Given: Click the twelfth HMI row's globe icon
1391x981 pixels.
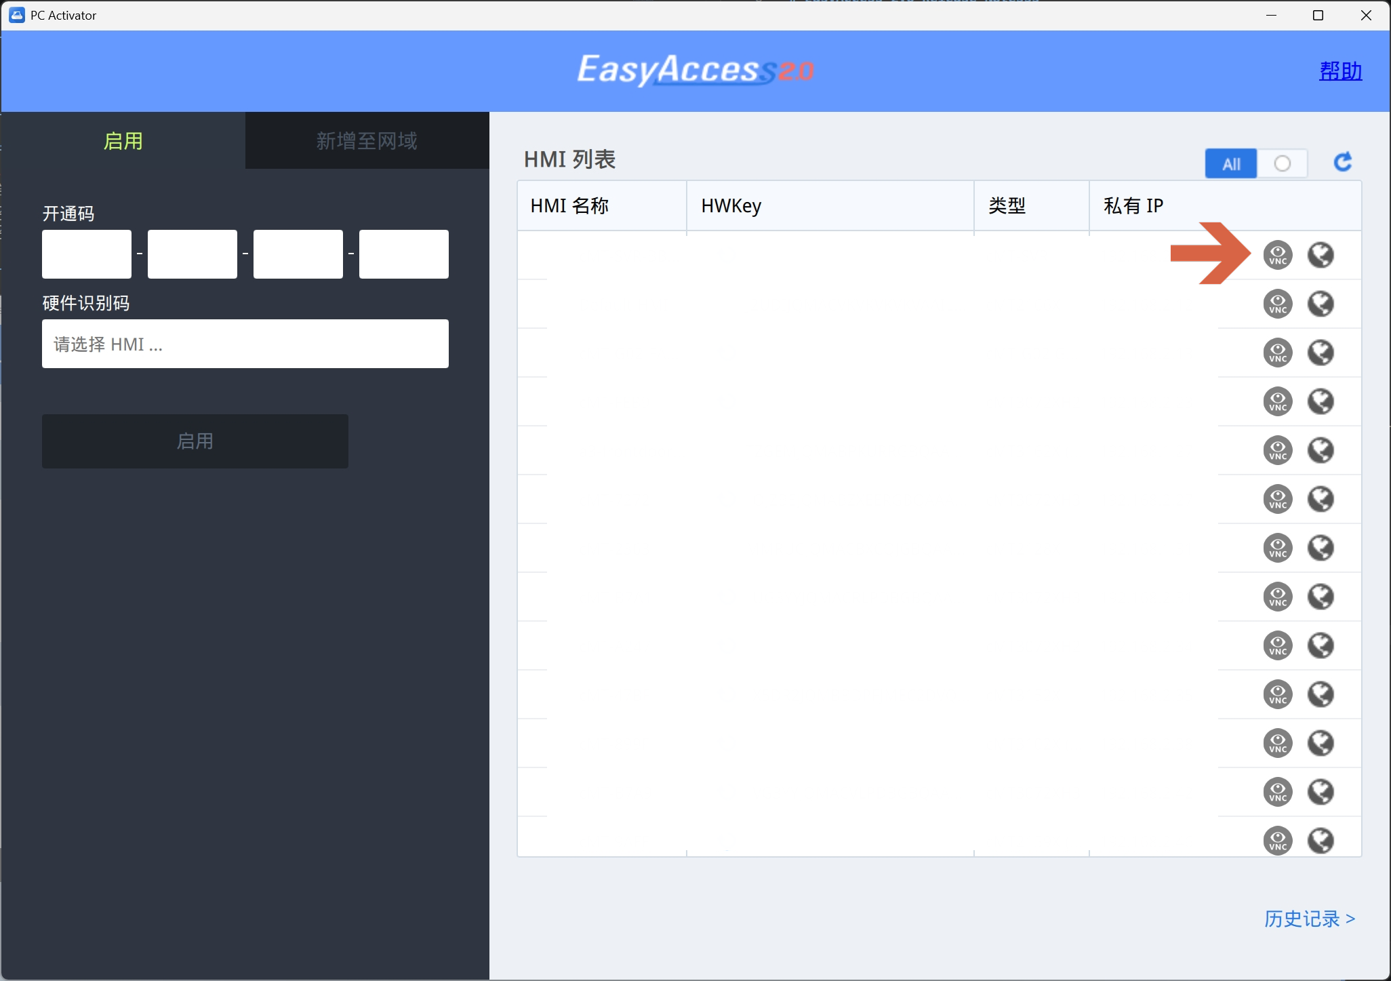Looking at the screenshot, I should tap(1321, 792).
